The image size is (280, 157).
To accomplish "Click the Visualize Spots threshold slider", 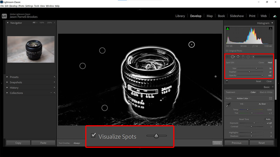I will 156,136.
